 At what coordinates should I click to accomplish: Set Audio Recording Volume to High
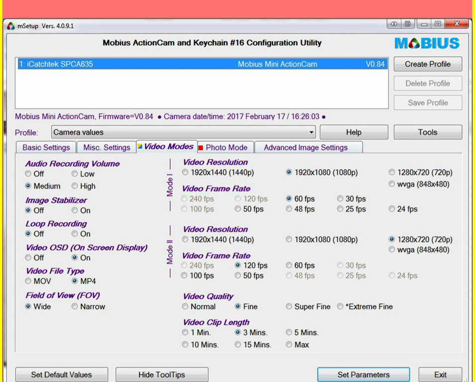(75, 186)
